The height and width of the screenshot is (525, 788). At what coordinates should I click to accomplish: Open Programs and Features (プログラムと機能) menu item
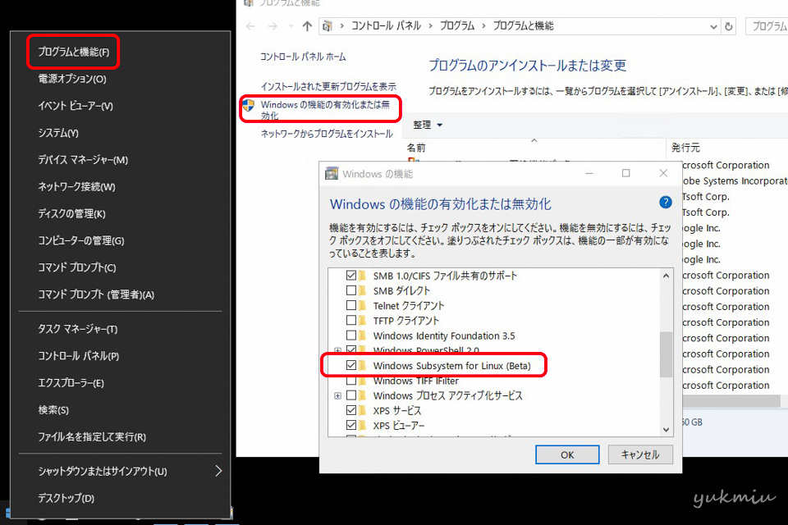point(73,52)
